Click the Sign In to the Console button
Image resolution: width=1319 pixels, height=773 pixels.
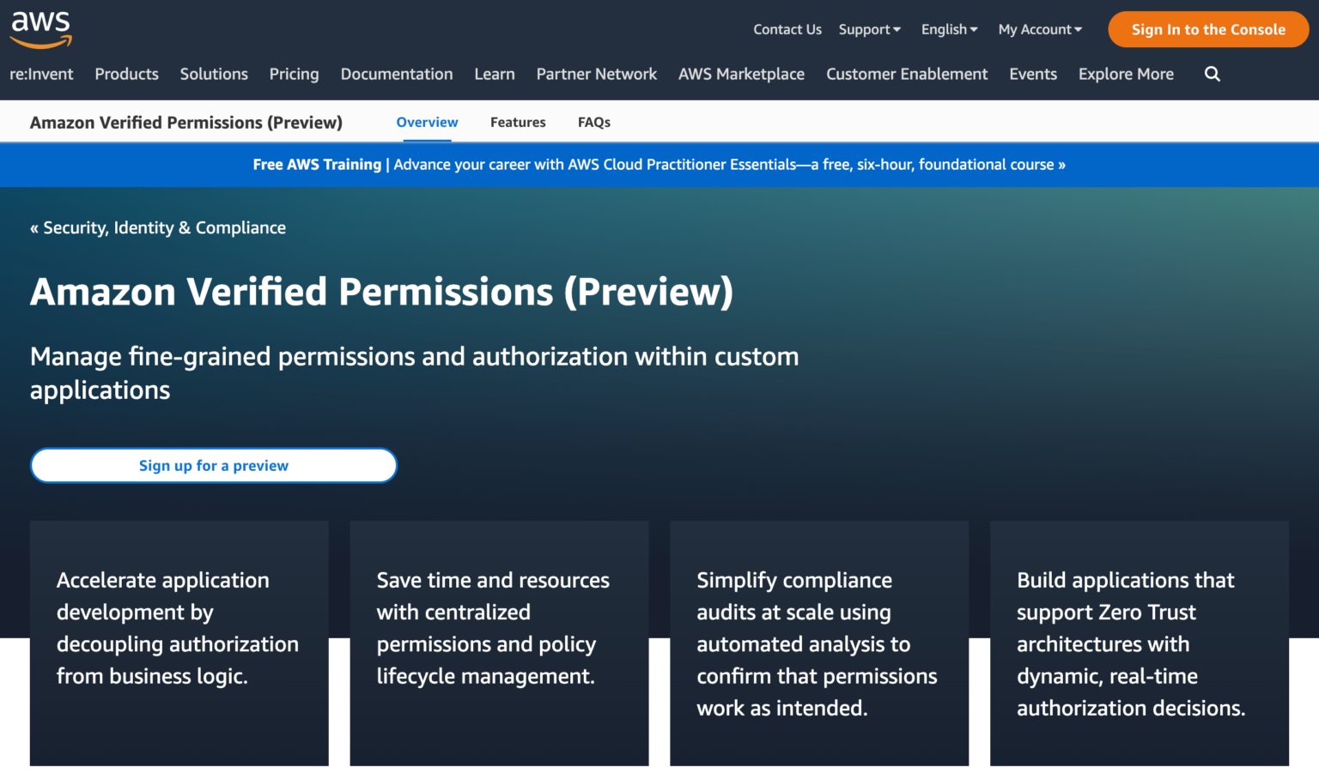pyautogui.click(x=1207, y=29)
